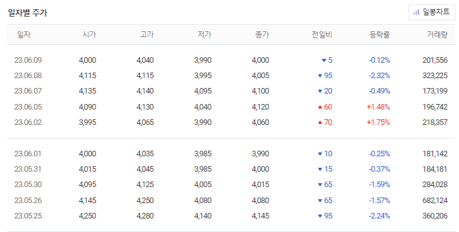Click the 전일비 column header
Image resolution: width=459 pixels, height=232 pixels.
(x=322, y=34)
